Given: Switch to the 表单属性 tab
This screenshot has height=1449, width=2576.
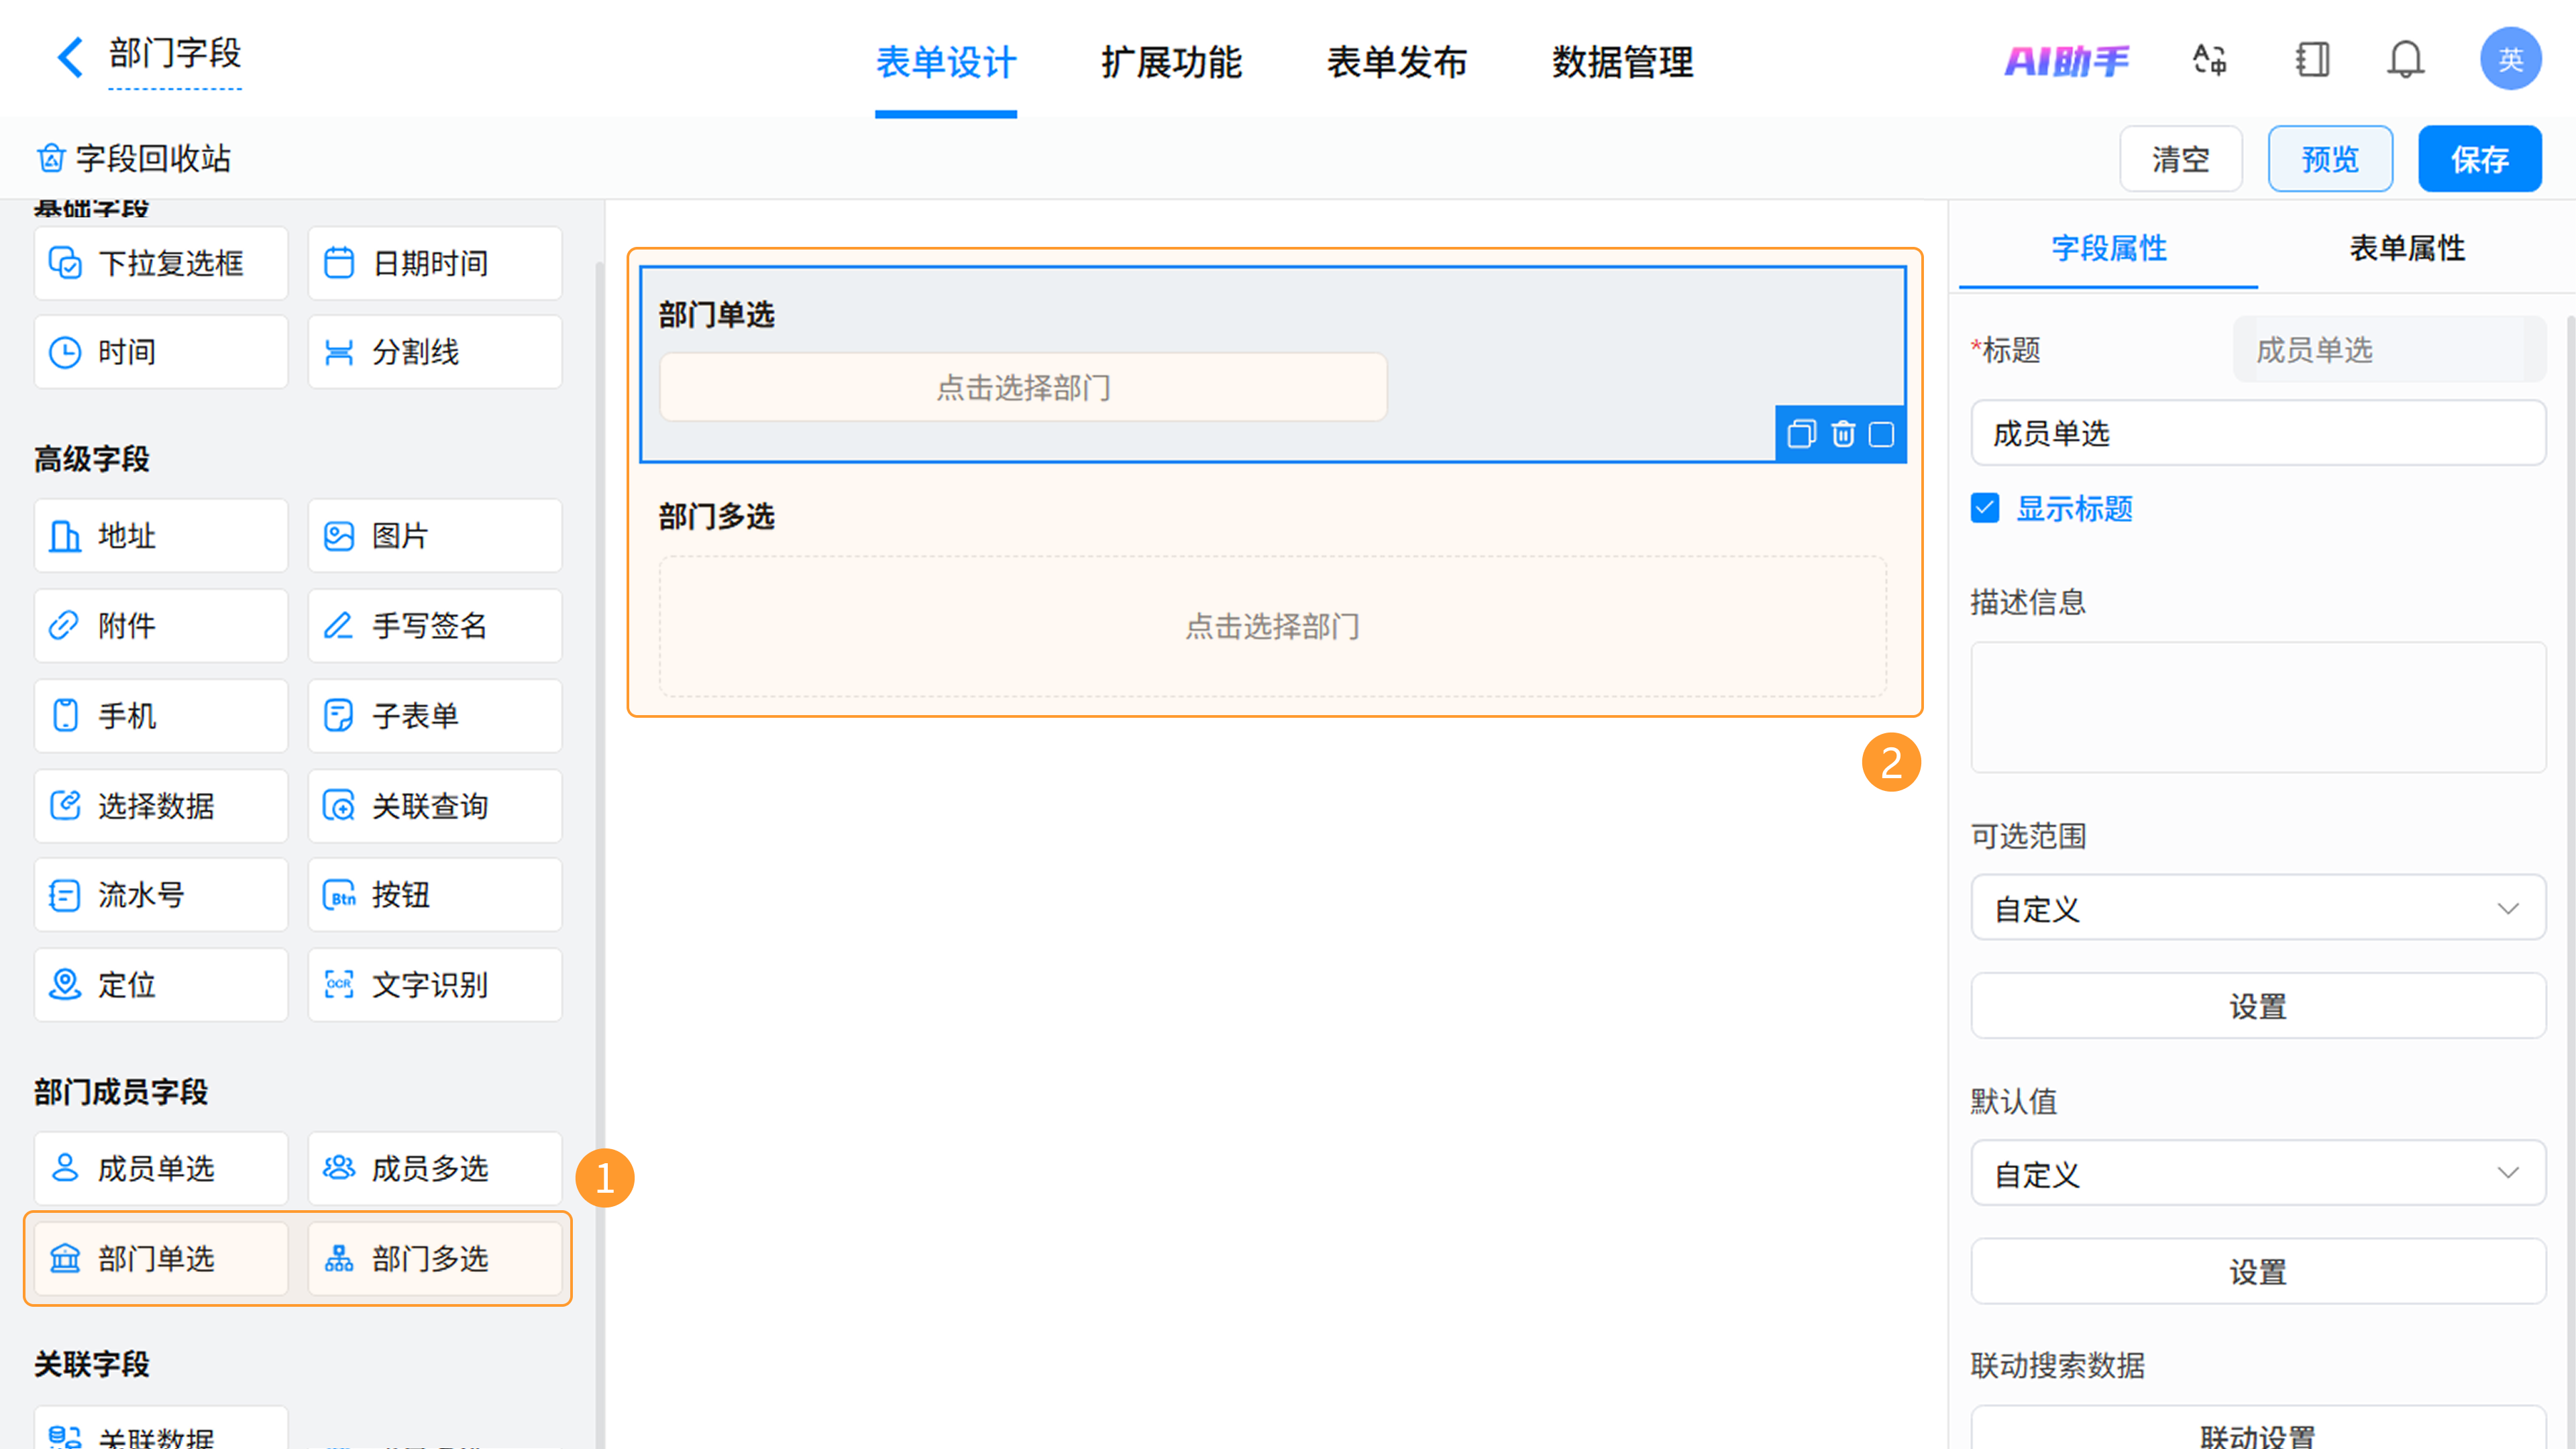Looking at the screenshot, I should pos(2406,248).
